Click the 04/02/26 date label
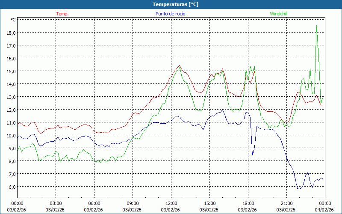 click(x=324, y=210)
